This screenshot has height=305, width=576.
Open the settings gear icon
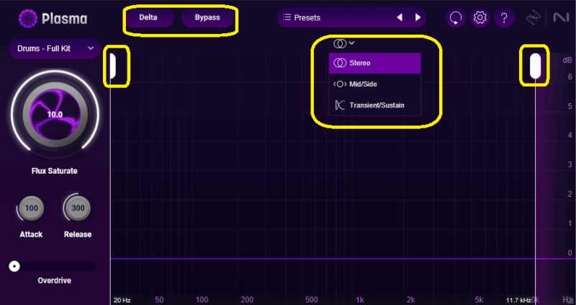(480, 17)
